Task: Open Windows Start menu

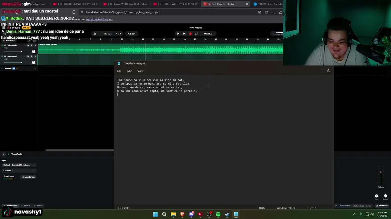Action: 155,214
